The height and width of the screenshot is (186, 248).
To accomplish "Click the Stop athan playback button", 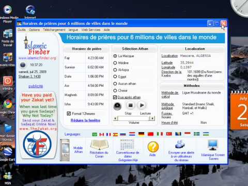I will pos(131,105).
